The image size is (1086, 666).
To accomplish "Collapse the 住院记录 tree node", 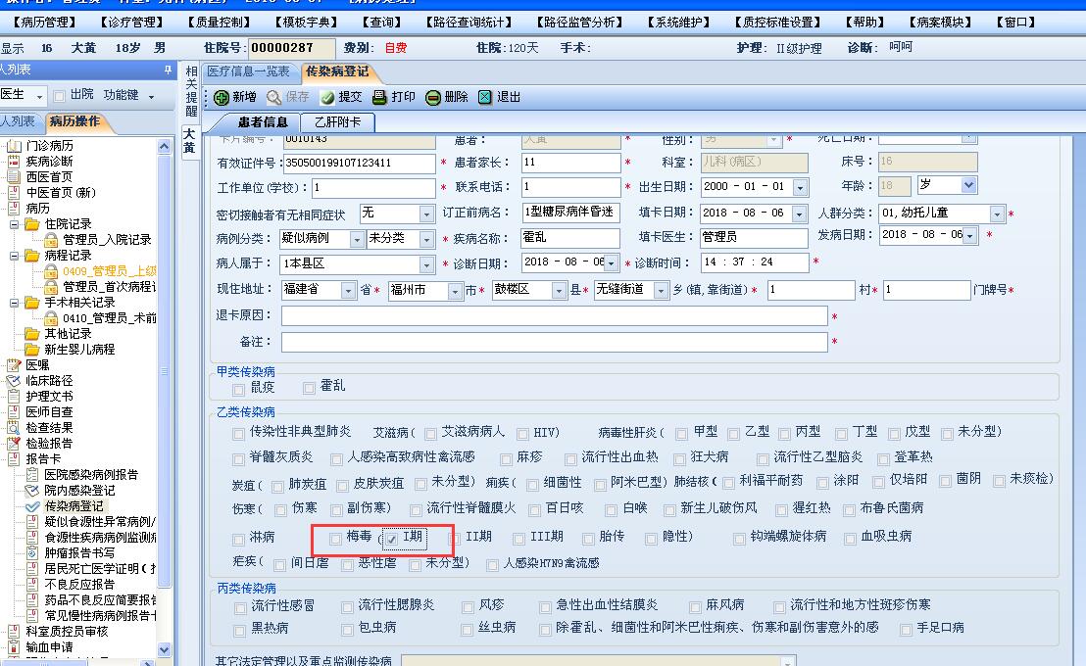I will (14, 224).
